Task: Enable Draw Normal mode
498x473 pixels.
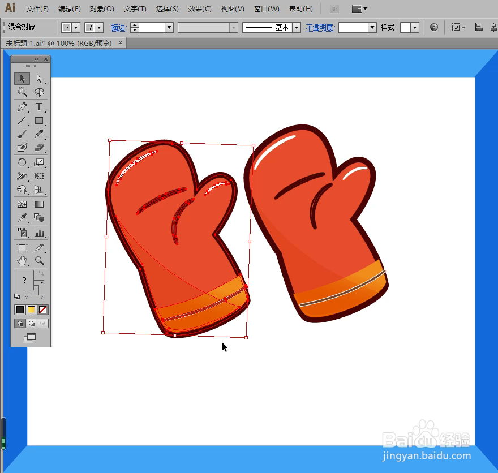Action: tap(20, 324)
